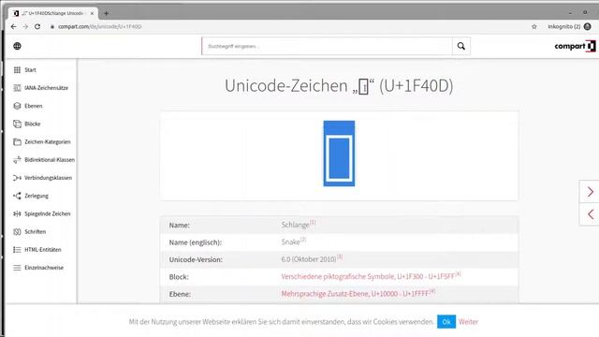Click the 6.0 (Oktober 2010) version value

pyautogui.click(x=309, y=259)
